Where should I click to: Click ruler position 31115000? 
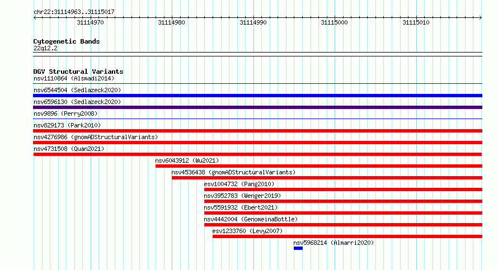click(335, 22)
